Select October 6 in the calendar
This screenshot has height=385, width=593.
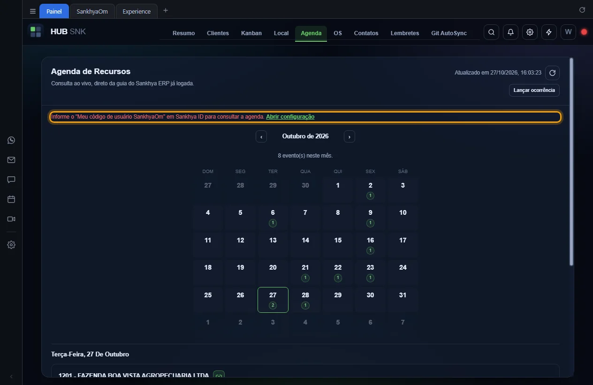tap(273, 218)
